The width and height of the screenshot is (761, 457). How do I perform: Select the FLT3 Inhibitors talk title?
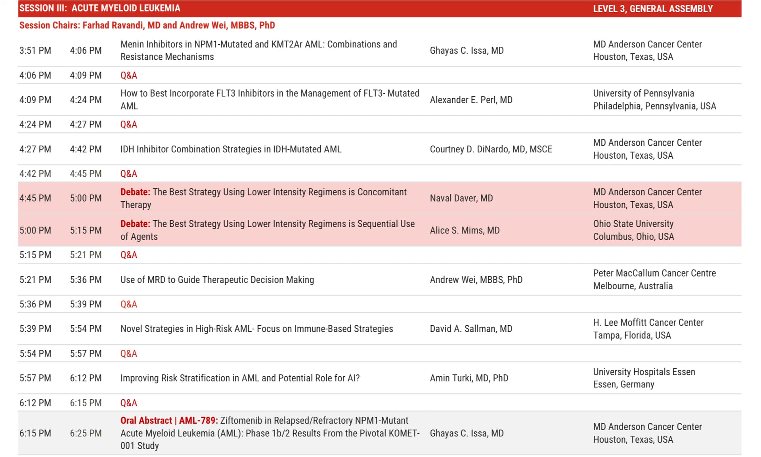click(x=270, y=99)
